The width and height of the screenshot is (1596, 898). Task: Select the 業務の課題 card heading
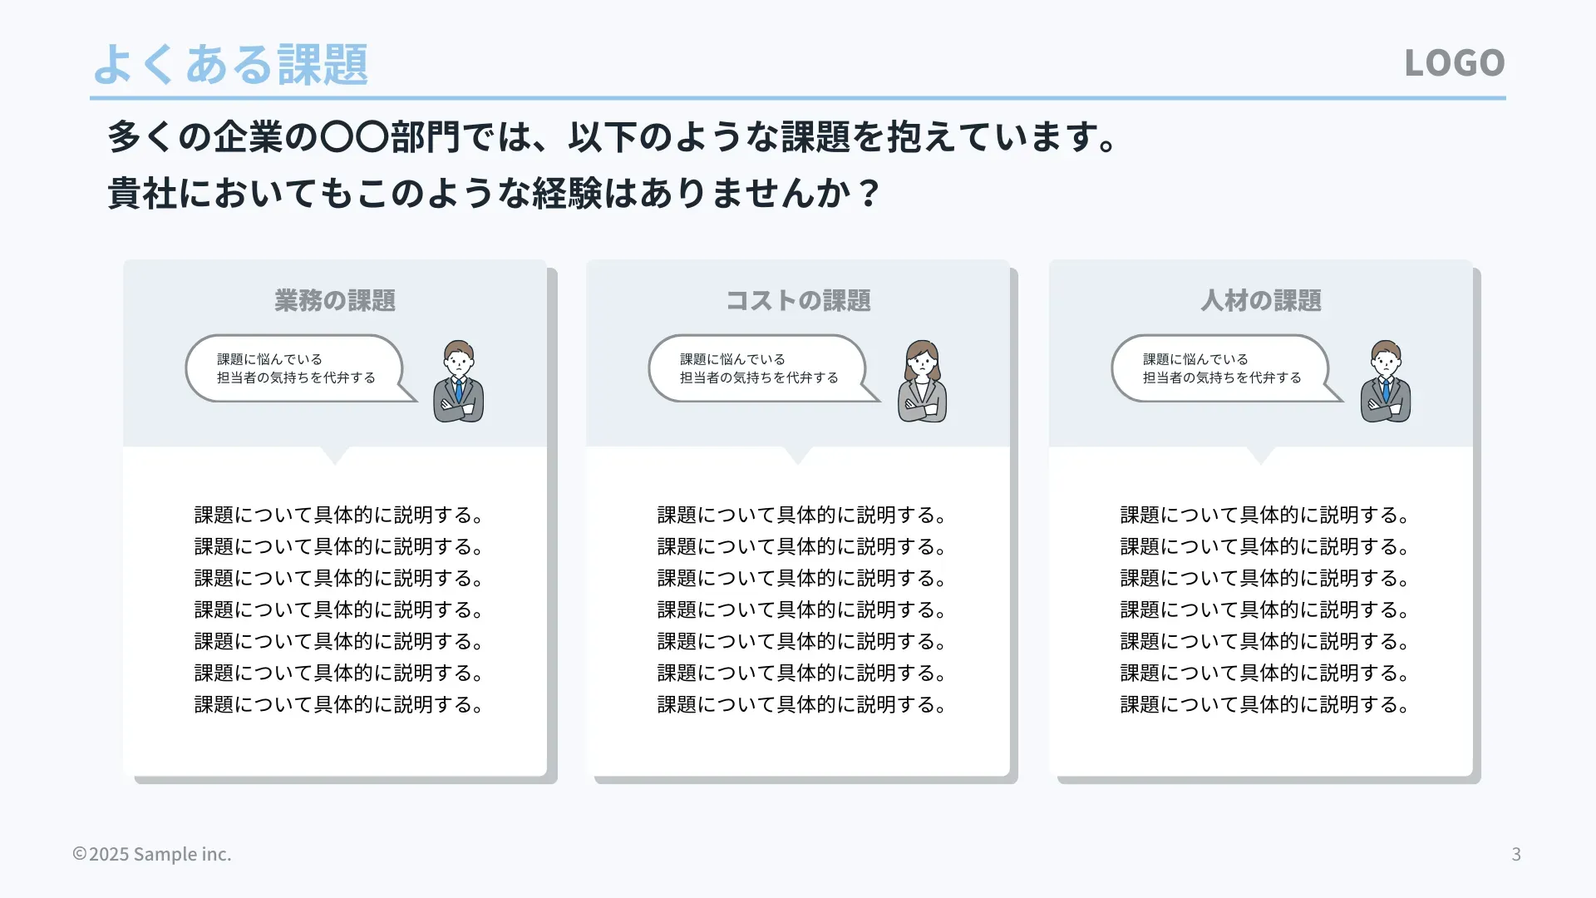[x=335, y=300]
